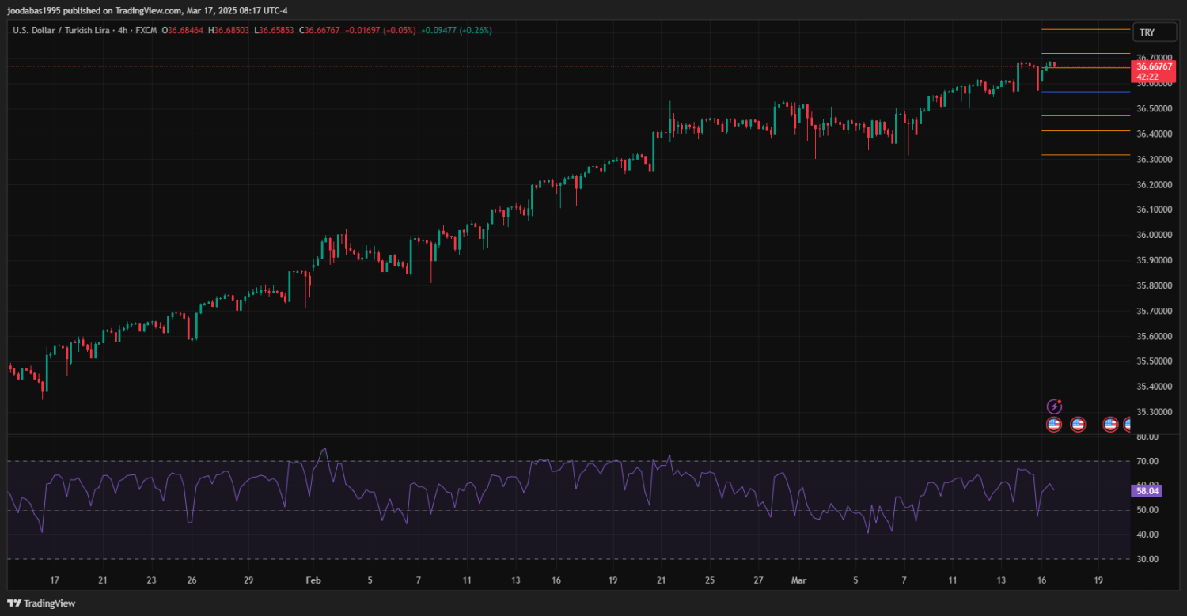
Task: Open the leftmost US flag economic event
Action: coord(1054,425)
